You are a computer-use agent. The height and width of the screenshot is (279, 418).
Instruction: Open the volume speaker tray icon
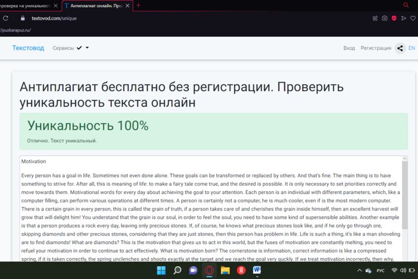pos(403,270)
